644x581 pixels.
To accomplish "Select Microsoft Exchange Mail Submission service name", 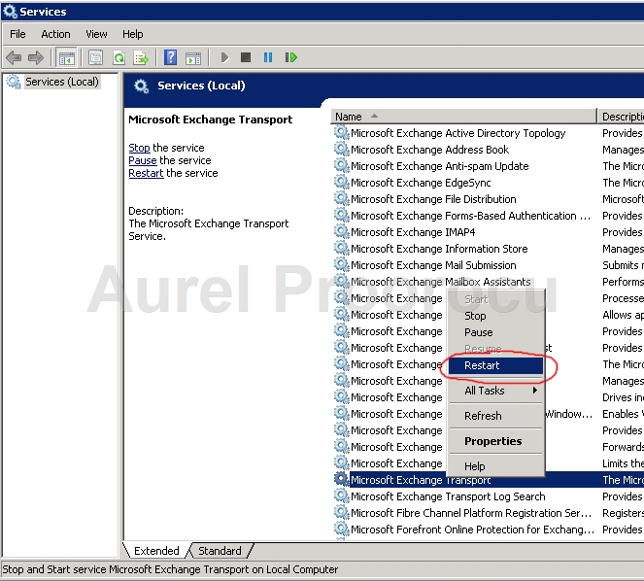I will pyautogui.click(x=433, y=265).
